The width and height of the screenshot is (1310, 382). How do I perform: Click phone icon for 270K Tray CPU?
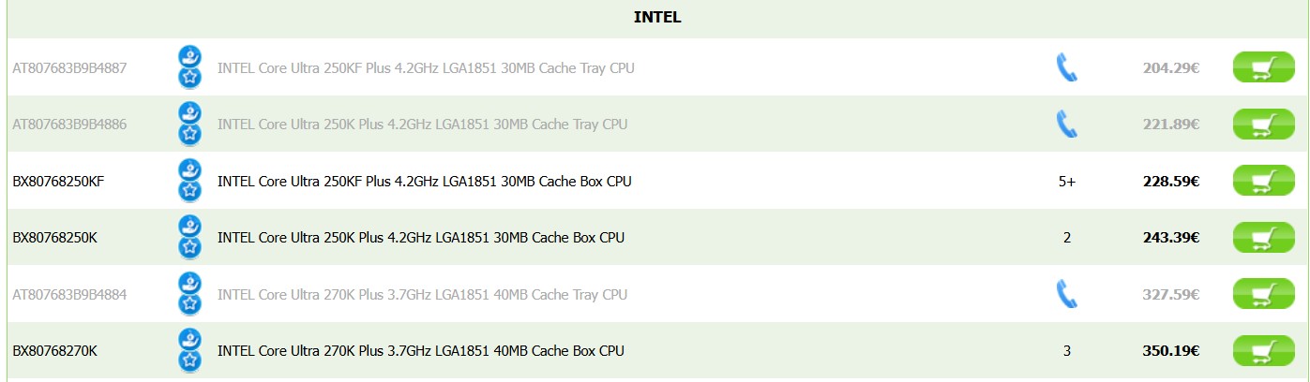click(1066, 294)
